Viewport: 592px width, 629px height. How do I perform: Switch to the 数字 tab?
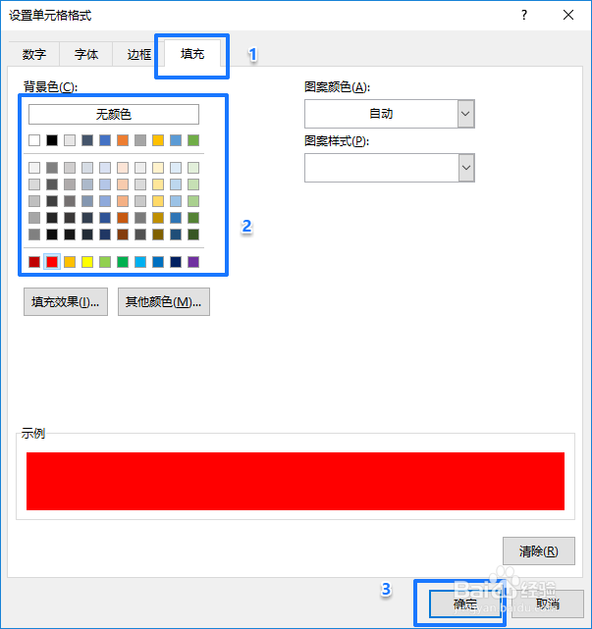point(34,54)
